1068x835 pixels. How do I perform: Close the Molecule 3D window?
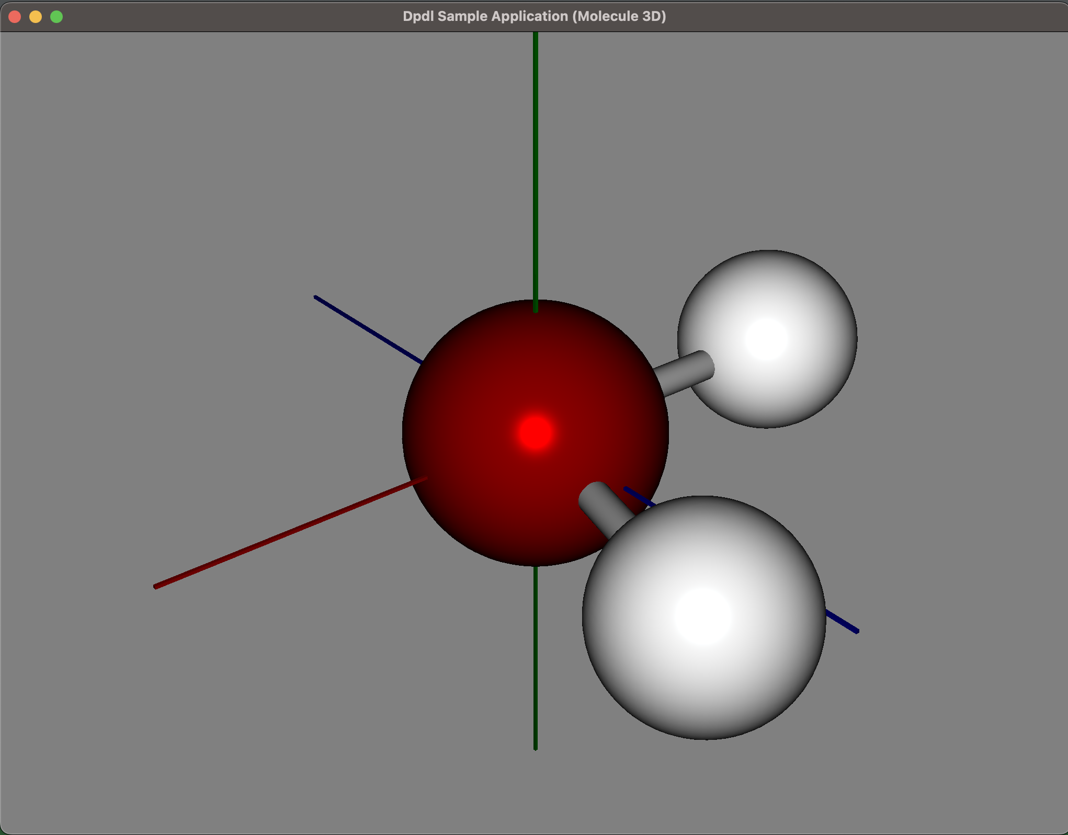tap(15, 17)
